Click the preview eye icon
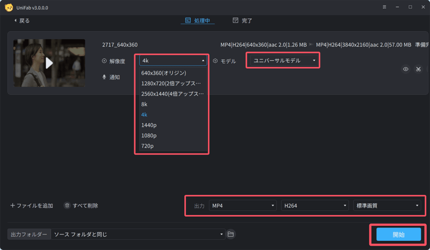Screen dimensions: 430x250 pyautogui.click(x=406, y=69)
